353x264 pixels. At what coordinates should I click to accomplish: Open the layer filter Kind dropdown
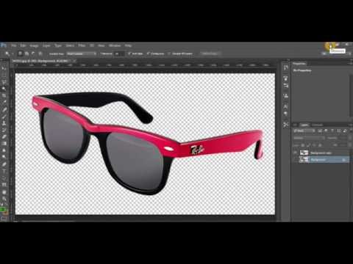(x=304, y=131)
